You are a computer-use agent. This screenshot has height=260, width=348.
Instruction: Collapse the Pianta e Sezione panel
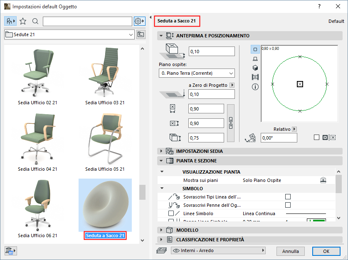coord(161,161)
